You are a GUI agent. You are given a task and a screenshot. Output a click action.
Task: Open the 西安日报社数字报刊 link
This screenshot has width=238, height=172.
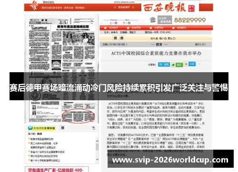(51, 8)
